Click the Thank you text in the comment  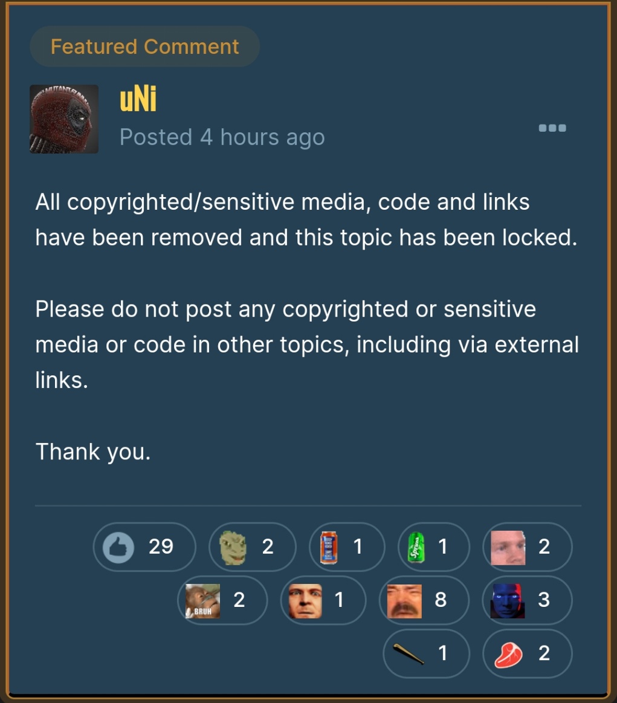click(92, 452)
